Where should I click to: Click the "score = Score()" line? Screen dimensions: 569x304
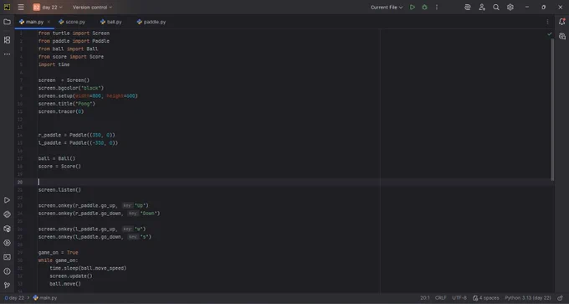tap(59, 167)
